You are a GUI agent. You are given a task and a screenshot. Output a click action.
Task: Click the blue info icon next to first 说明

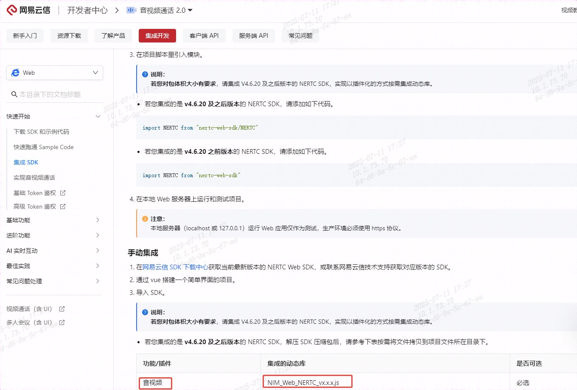(145, 74)
